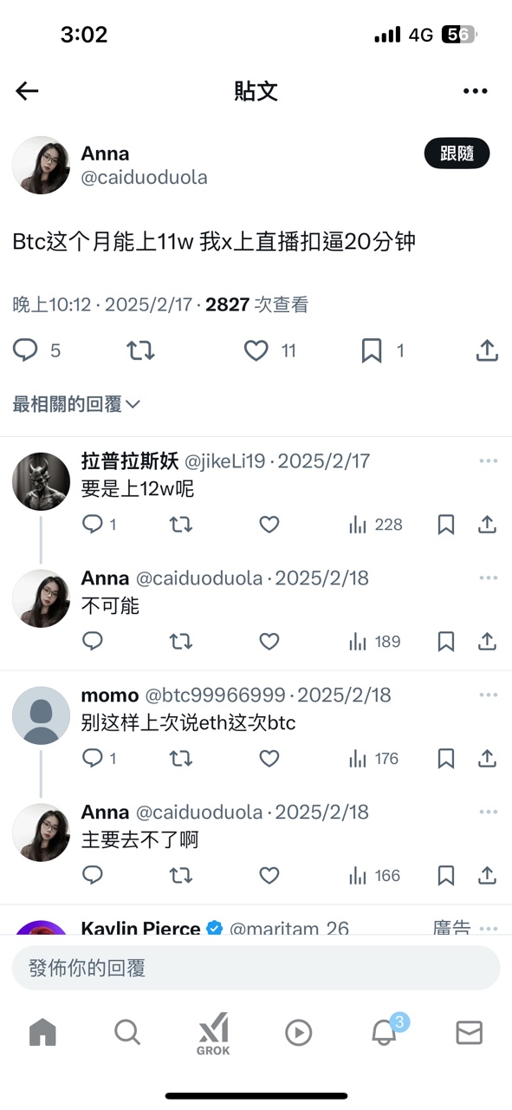Open the @caiduoduola profile link in header
The image size is (512, 1110).
(x=144, y=178)
